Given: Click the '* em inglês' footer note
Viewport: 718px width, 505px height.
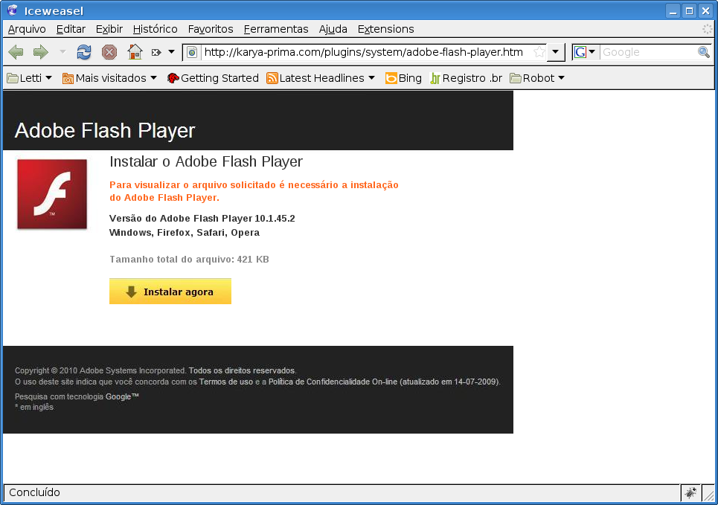Looking at the screenshot, I should (34, 407).
